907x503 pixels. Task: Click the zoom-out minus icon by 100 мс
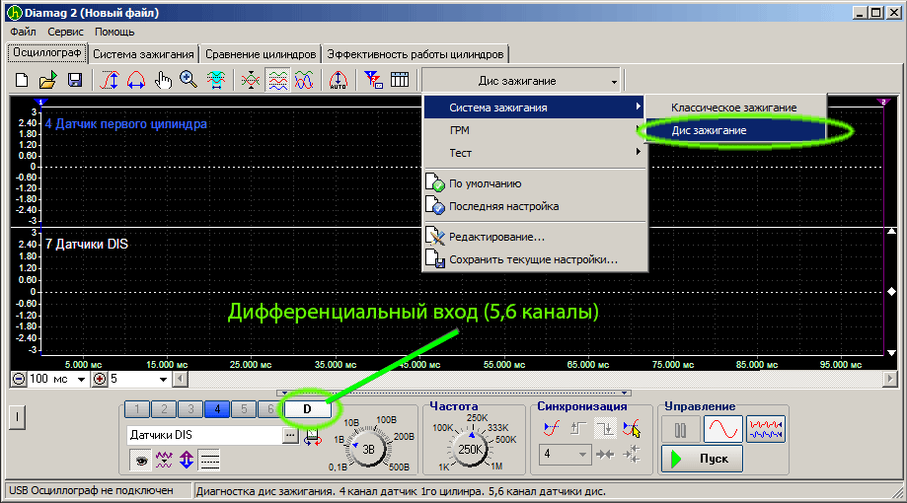point(19,380)
